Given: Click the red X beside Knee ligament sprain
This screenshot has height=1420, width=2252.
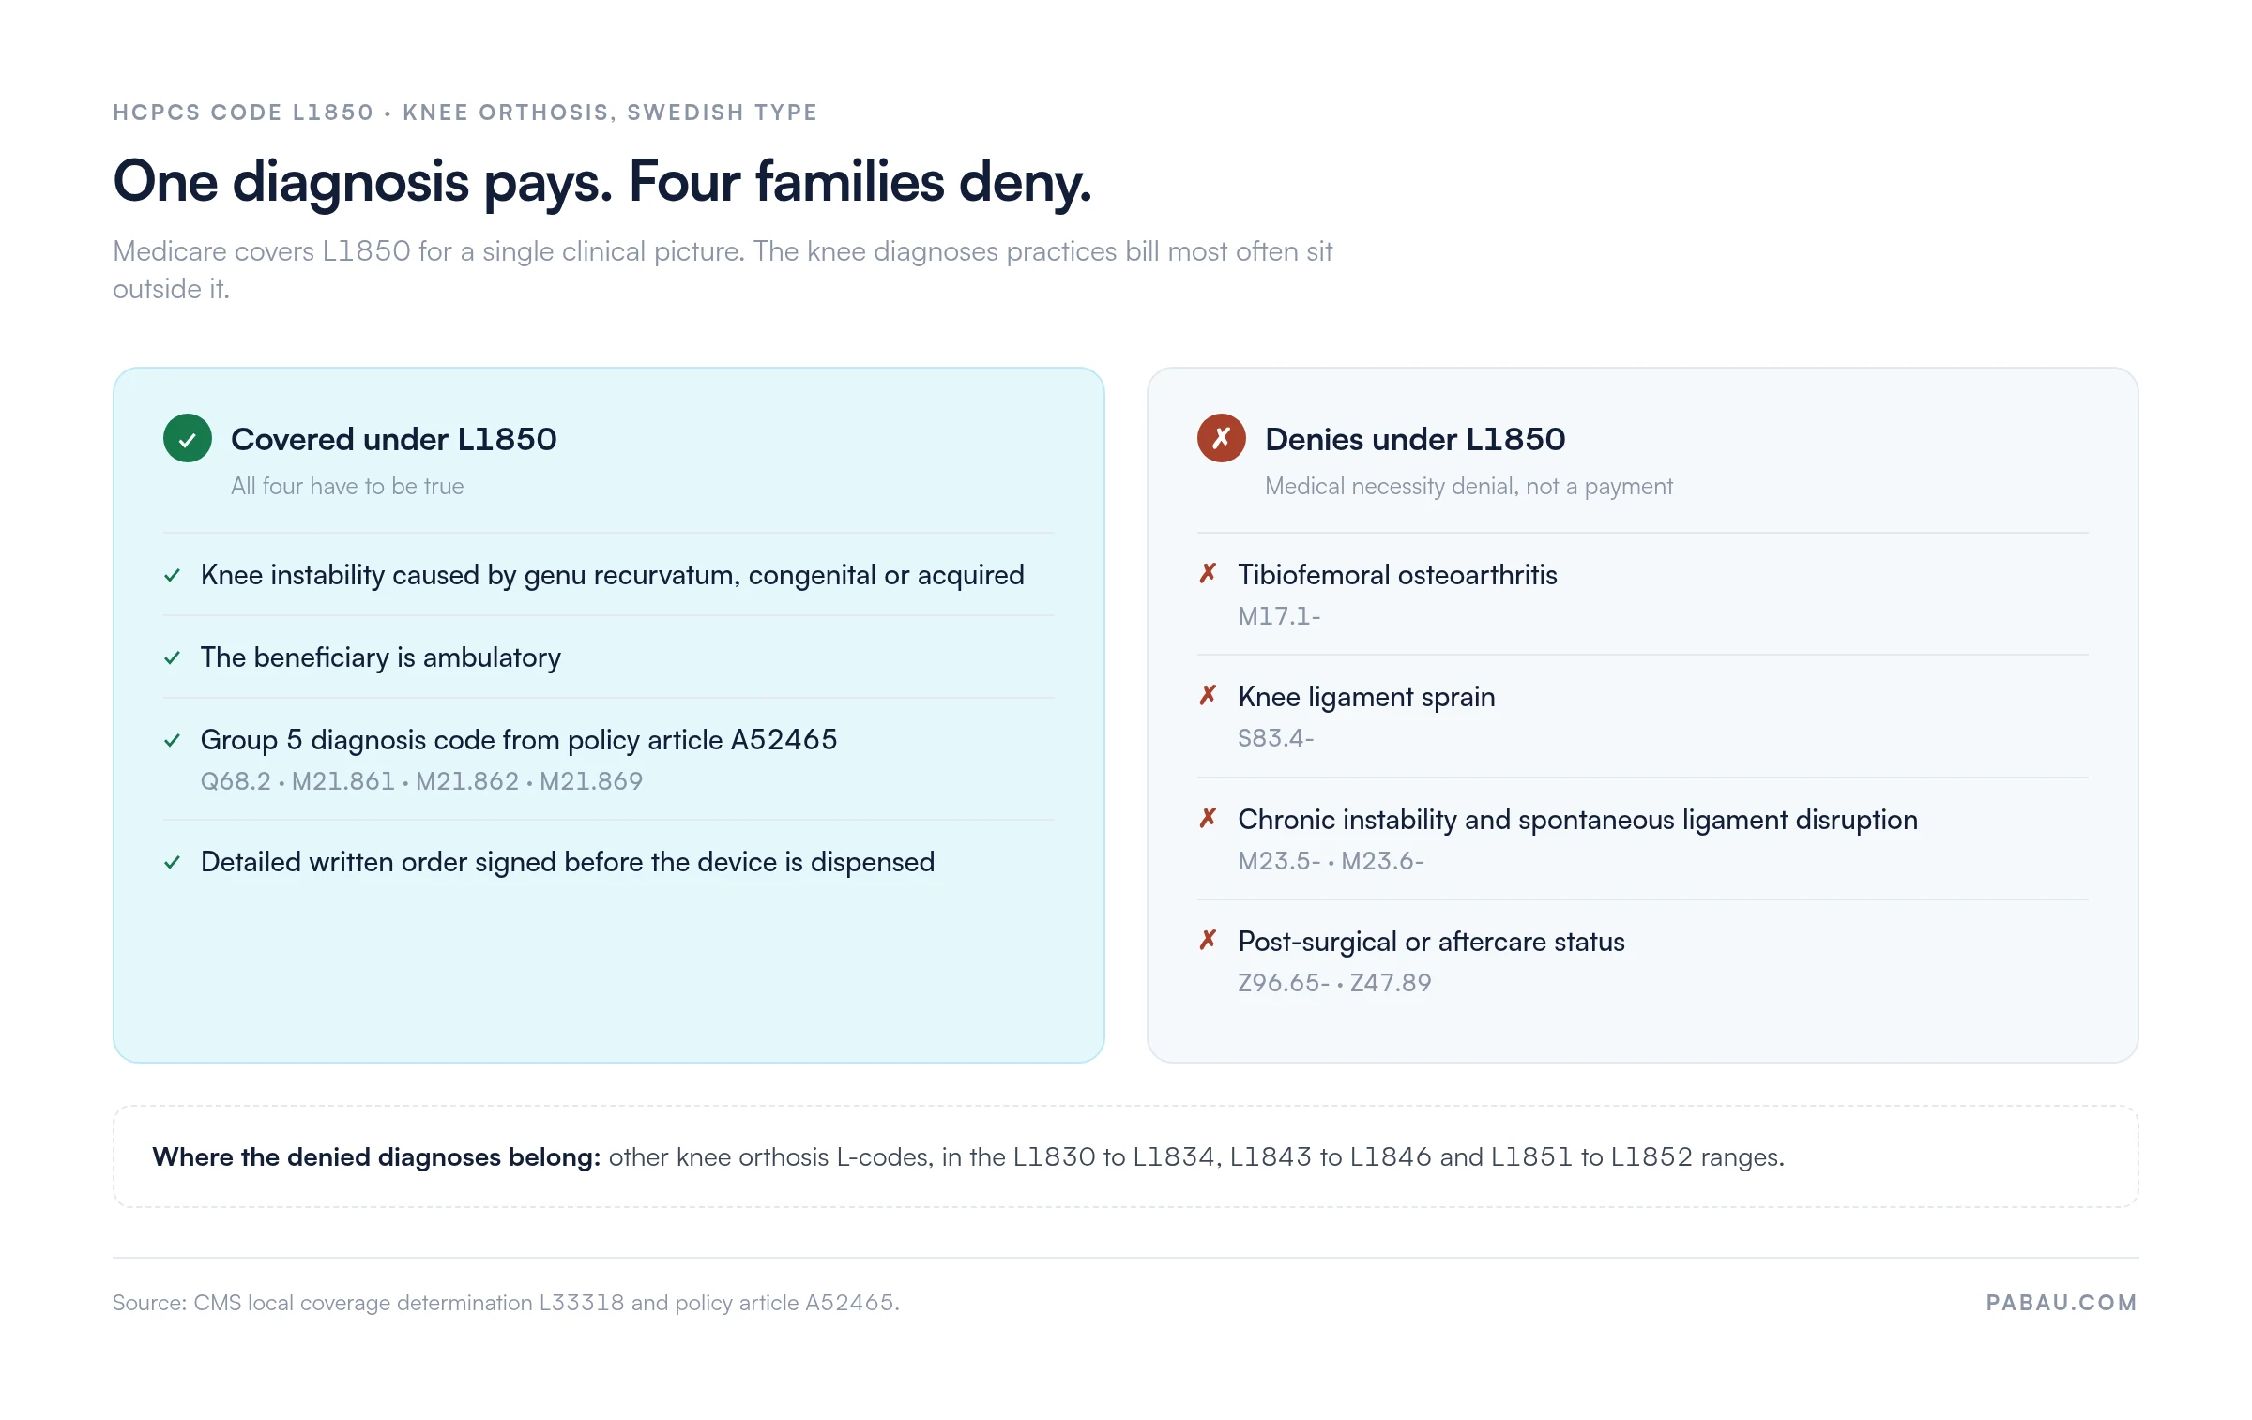Looking at the screenshot, I should [1208, 695].
